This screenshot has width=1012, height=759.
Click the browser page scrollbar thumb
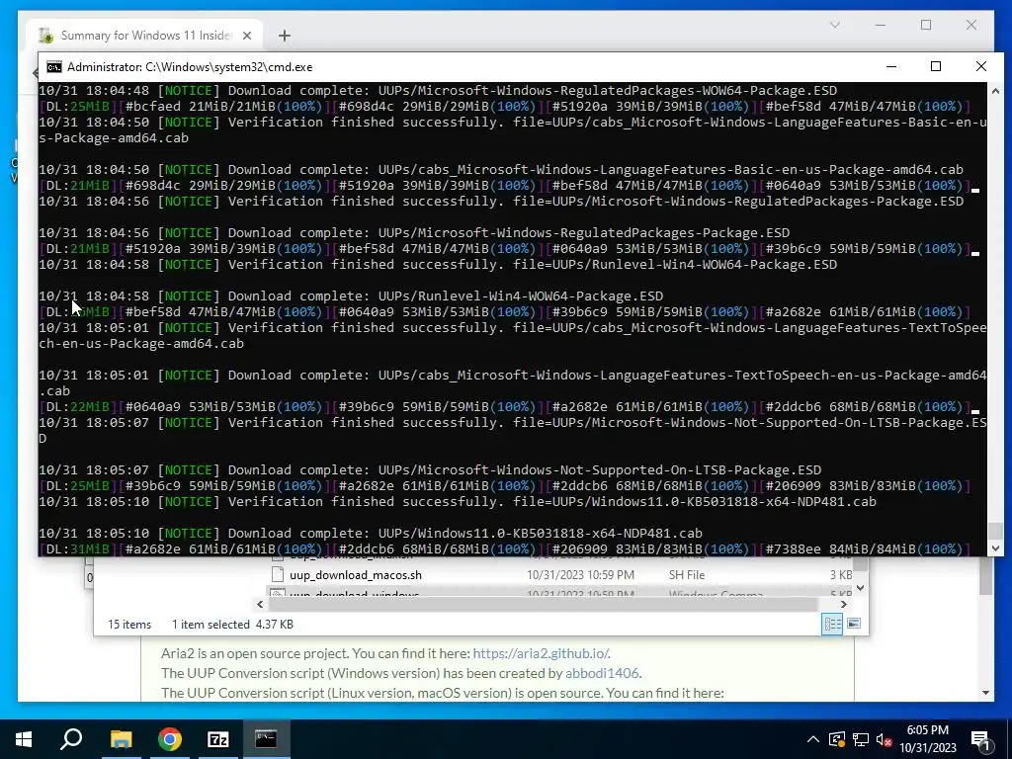(x=985, y=576)
